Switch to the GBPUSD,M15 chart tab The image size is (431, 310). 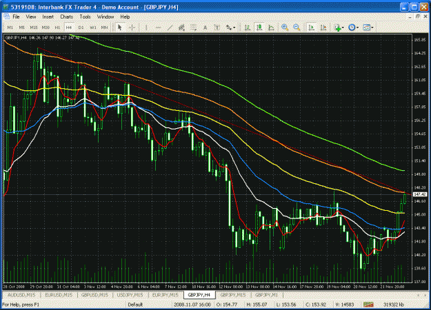pos(94,295)
